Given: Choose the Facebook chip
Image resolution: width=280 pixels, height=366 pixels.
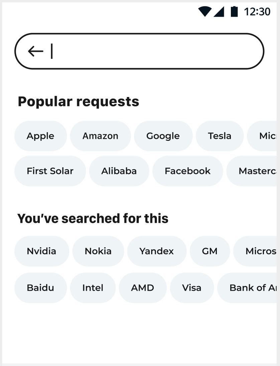Looking at the screenshot, I should [187, 171].
